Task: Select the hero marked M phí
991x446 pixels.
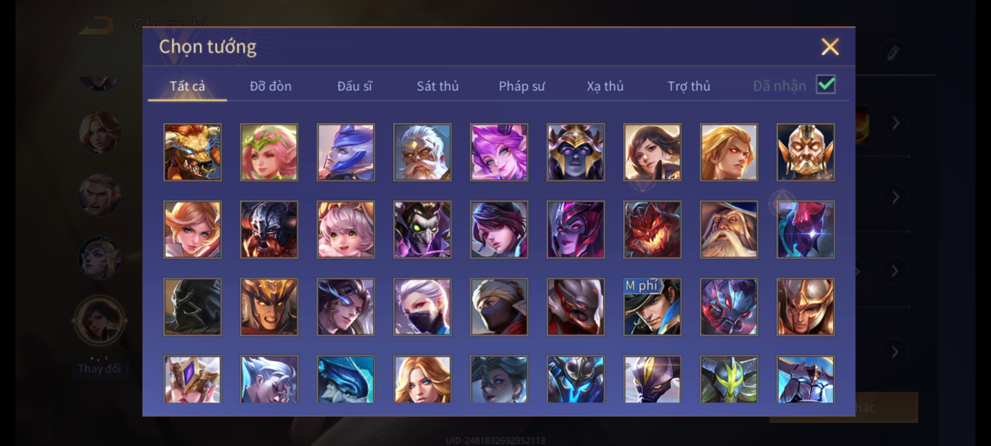Action: click(x=652, y=307)
